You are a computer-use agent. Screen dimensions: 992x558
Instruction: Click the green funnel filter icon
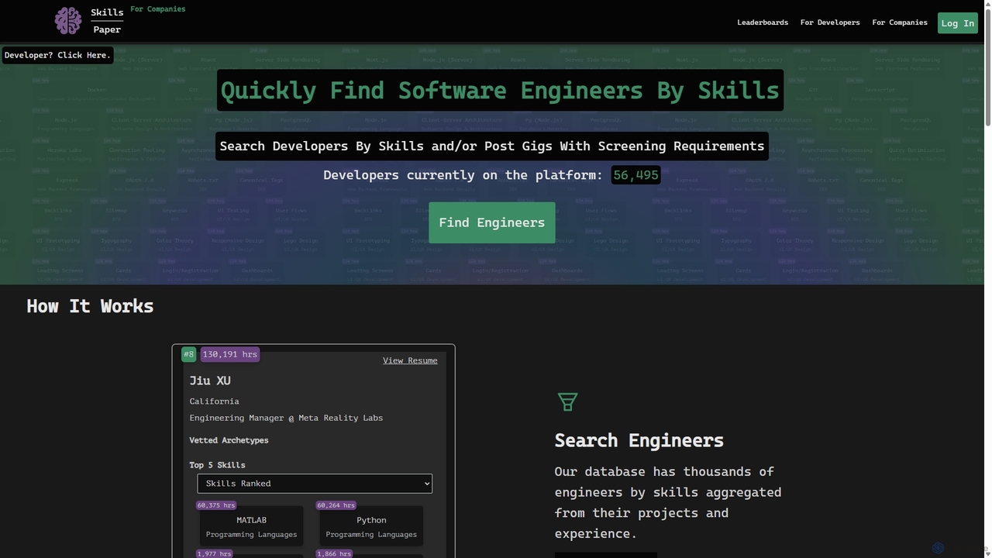pyautogui.click(x=567, y=401)
